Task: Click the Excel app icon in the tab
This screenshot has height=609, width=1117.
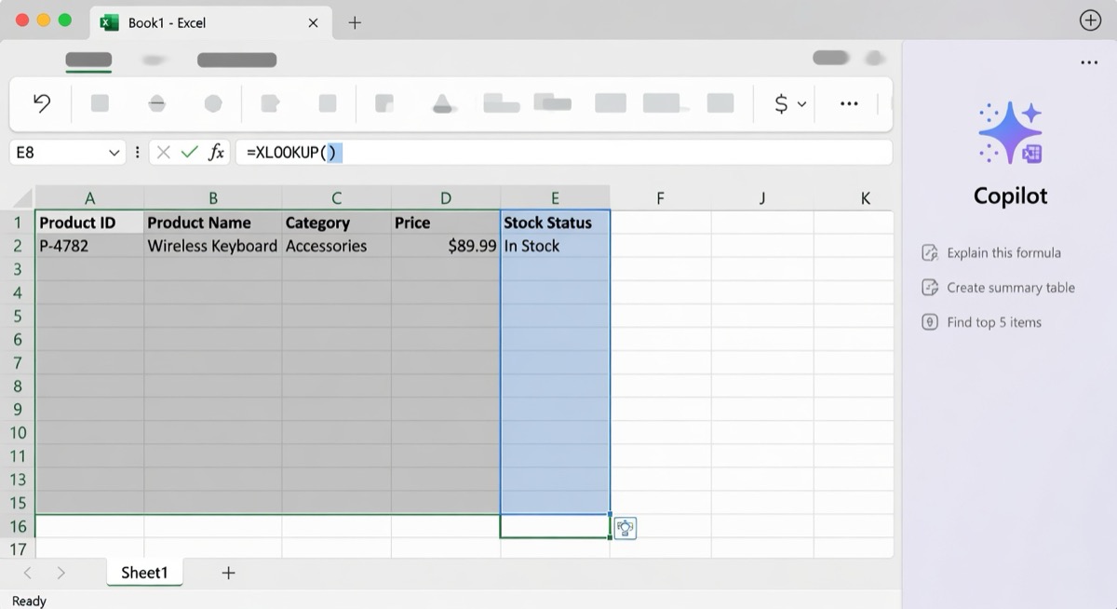Action: pos(110,22)
